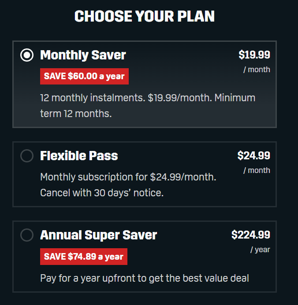The image size is (298, 305).
Task: Click the Monthly Saver plan title
Action: [83, 55]
